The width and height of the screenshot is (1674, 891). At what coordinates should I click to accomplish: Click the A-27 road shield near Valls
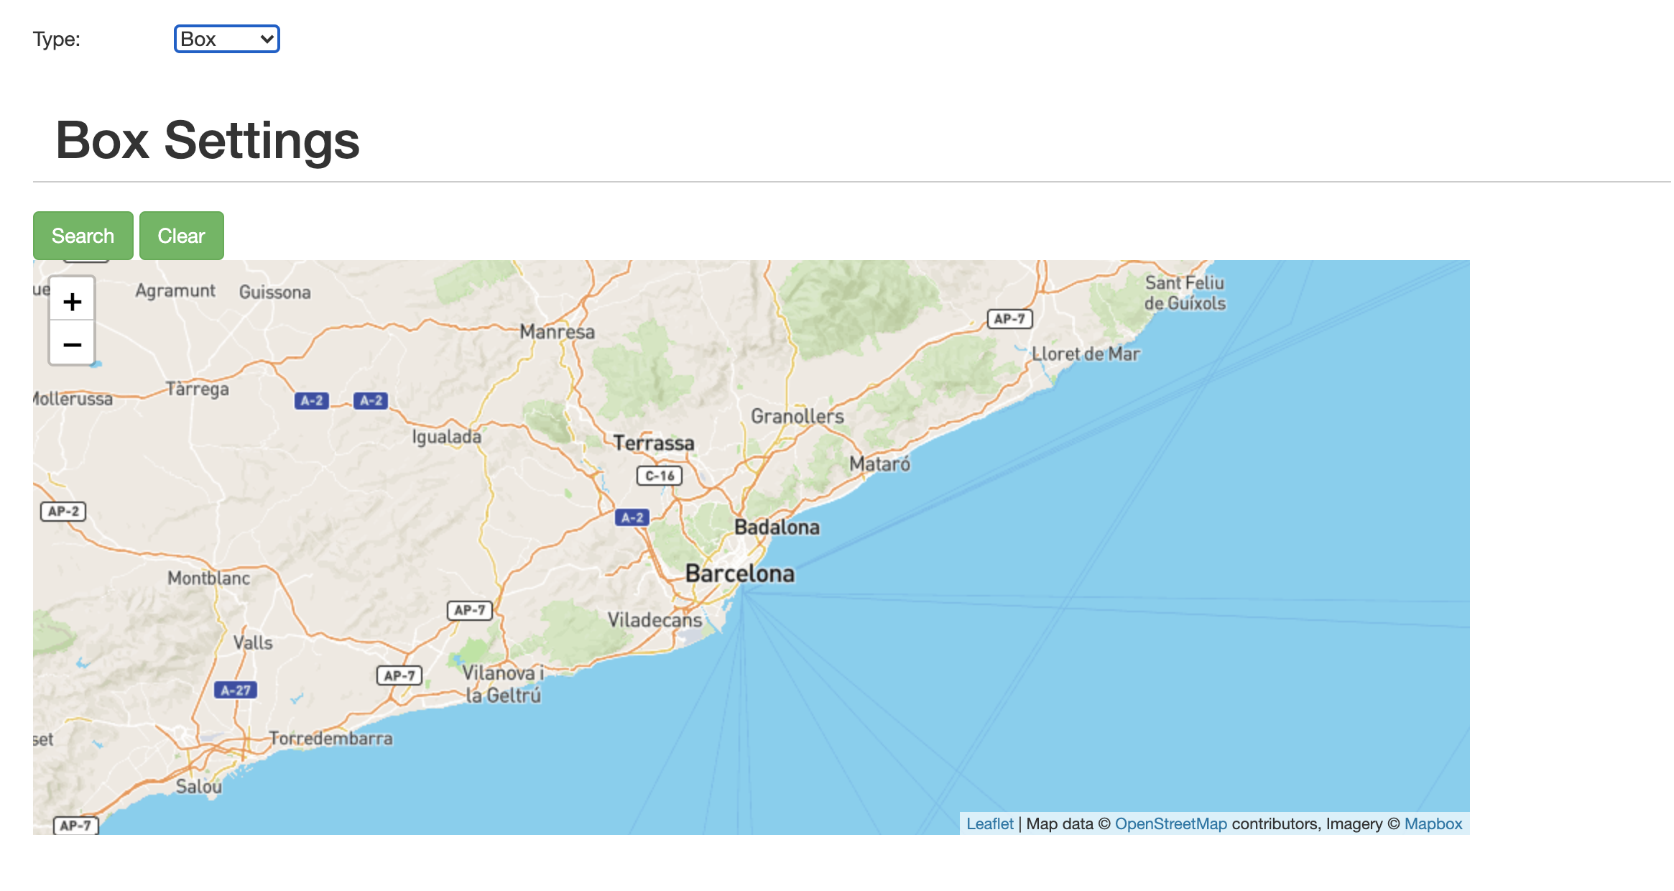click(236, 690)
